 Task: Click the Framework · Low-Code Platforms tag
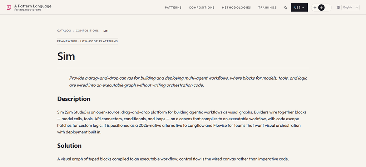pyautogui.click(x=88, y=41)
